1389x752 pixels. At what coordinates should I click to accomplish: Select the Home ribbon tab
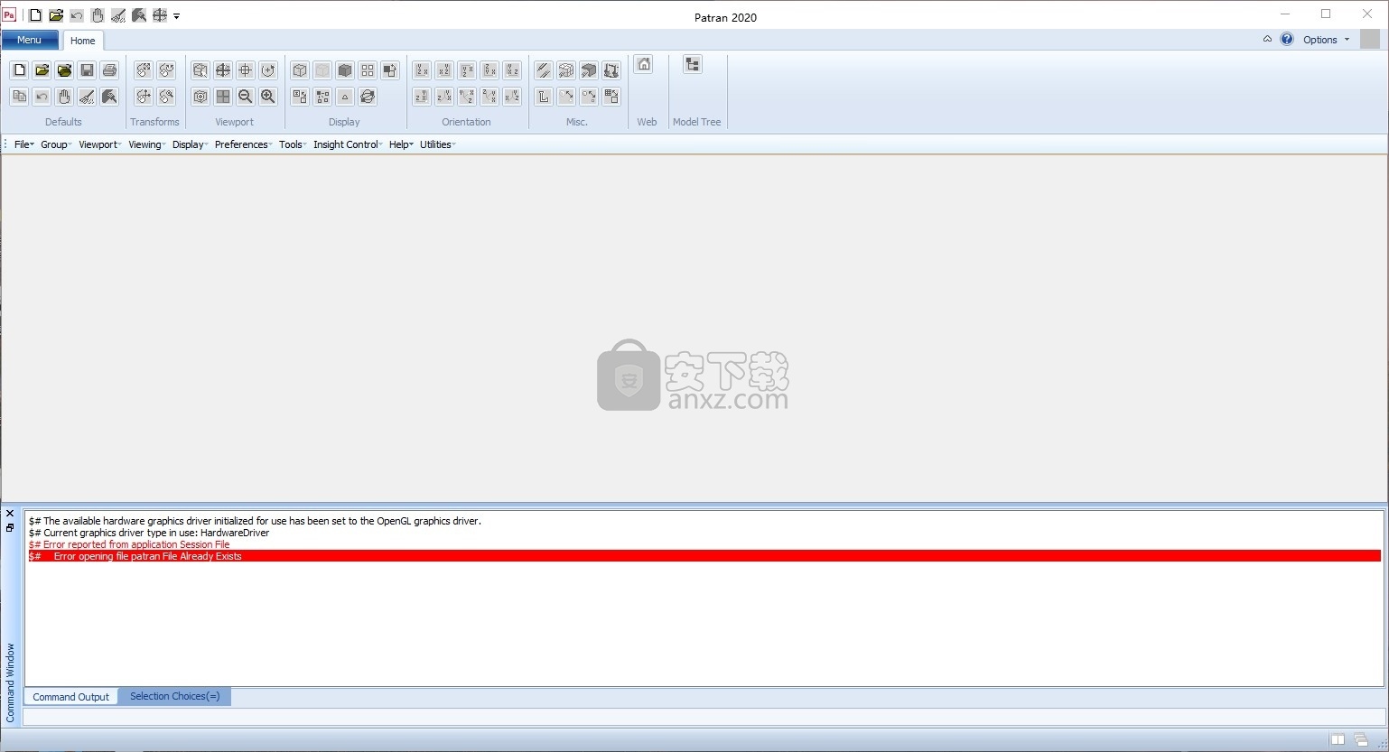pos(83,41)
